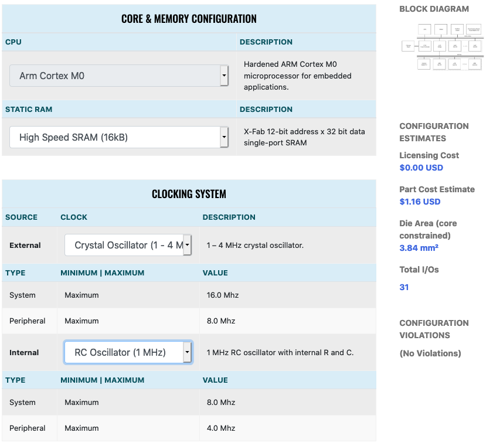Select the "SOURCE" column header
This screenshot has height=446, width=493.
pos(21,217)
